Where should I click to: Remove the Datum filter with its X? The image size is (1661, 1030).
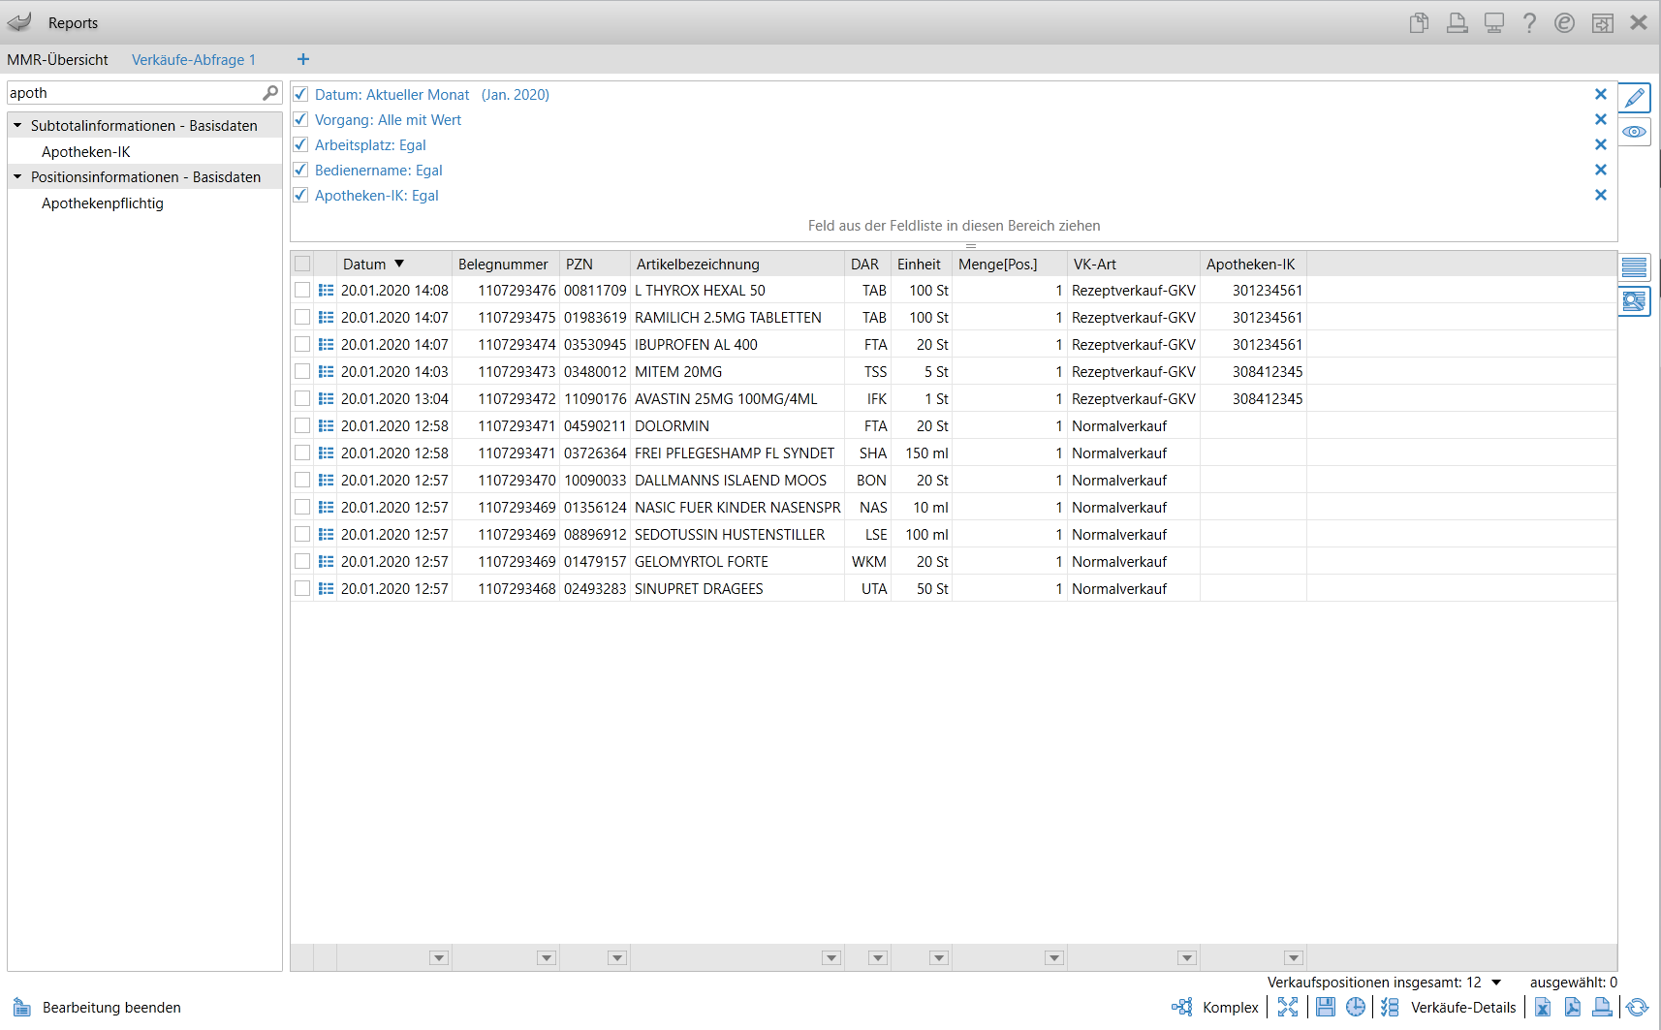click(1601, 94)
